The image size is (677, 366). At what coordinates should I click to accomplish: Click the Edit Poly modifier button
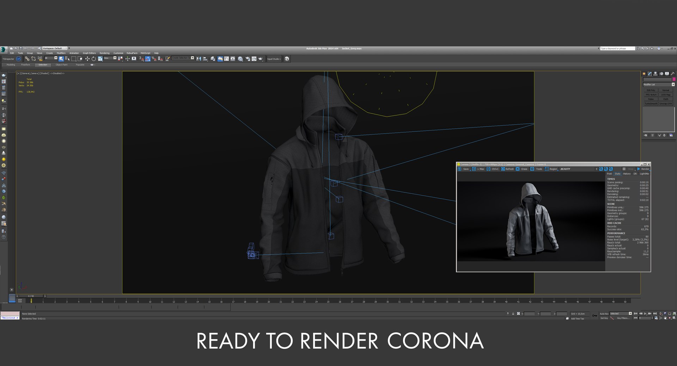tap(651, 90)
